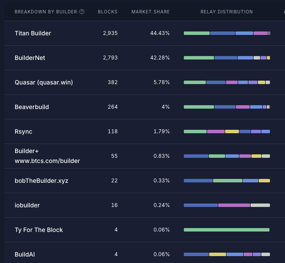This screenshot has width=285, height=263.
Task: Click iobuilder's 16 blocks value
Action: [x=115, y=205]
